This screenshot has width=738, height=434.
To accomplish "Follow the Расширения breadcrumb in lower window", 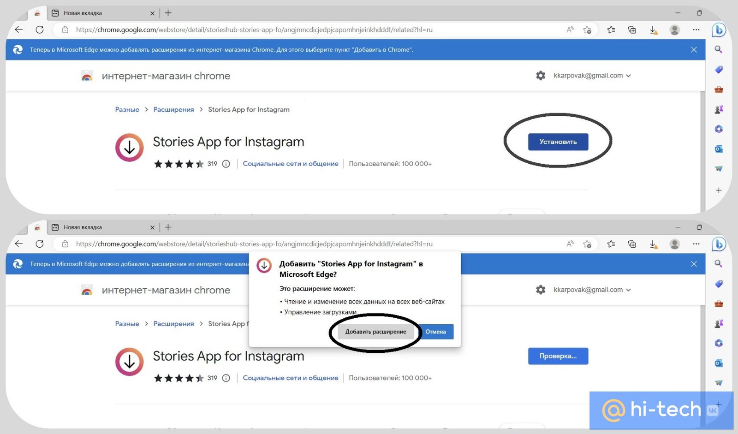I will click(x=173, y=324).
